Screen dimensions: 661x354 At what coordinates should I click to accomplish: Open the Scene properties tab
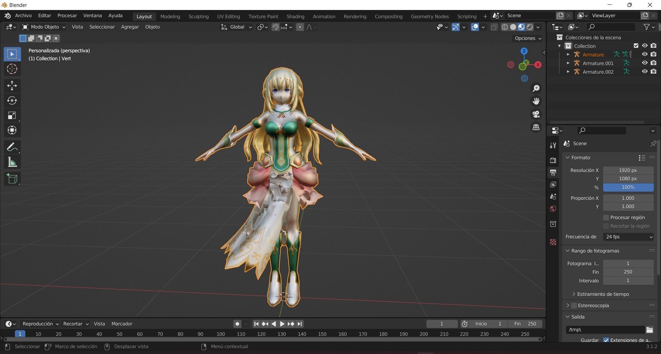pos(553,197)
